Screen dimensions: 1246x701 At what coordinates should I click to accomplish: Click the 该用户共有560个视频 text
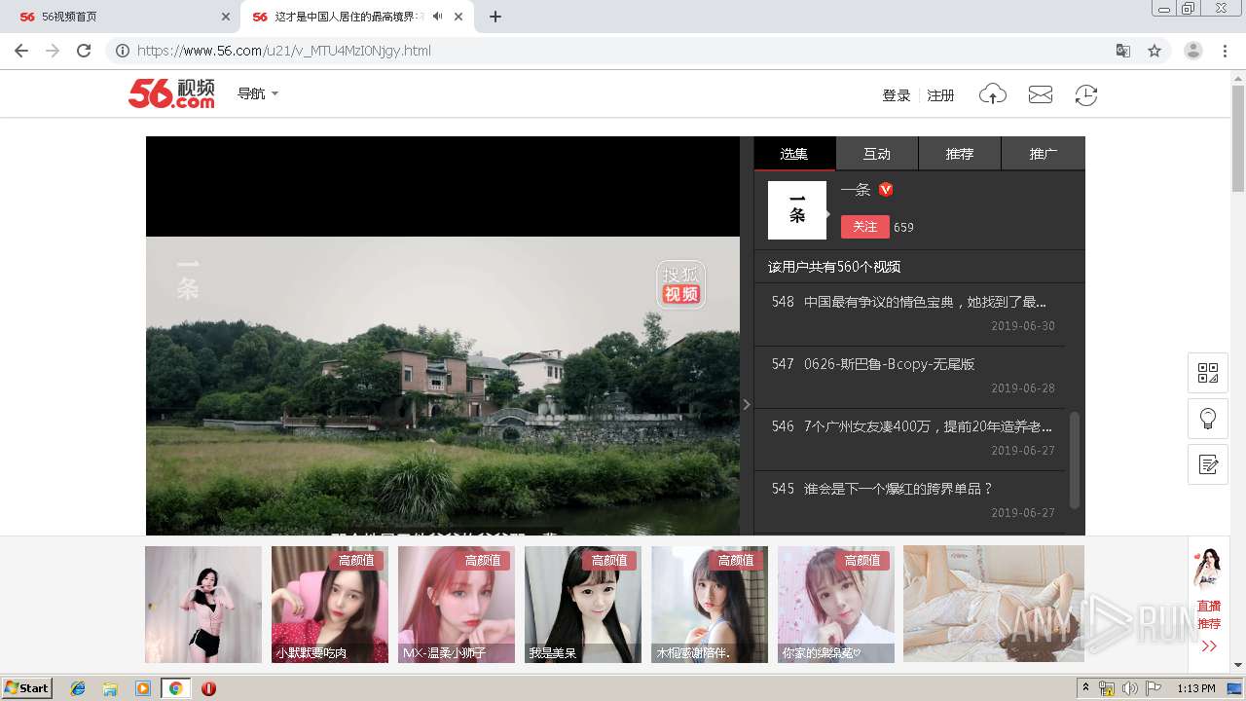[x=834, y=267]
